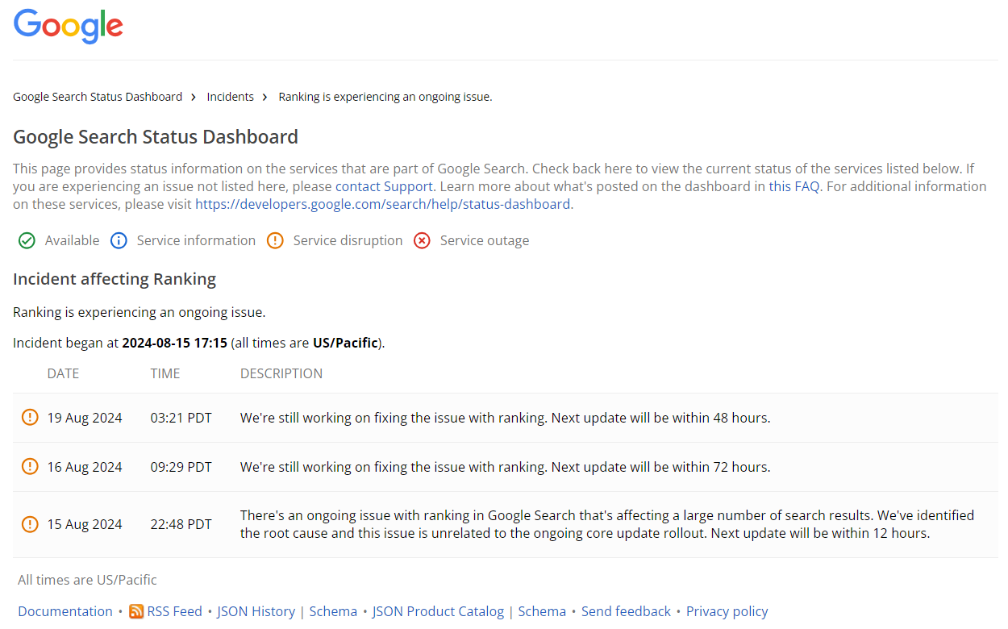Click the disruption icon for 16 Aug 2024
The width and height of the screenshot is (1008, 629).
coord(30,466)
